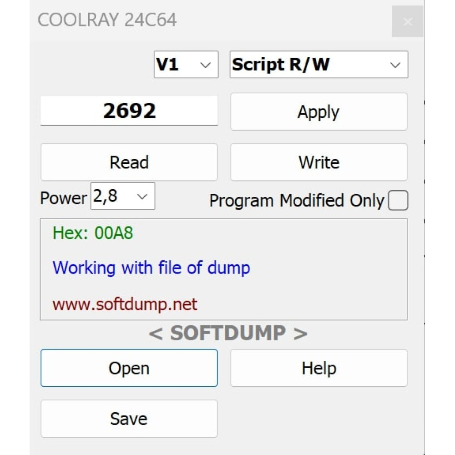Image resolution: width=455 pixels, height=455 pixels.
Task: Click the V1 dropdown chevron arrow
Action: coord(206,65)
